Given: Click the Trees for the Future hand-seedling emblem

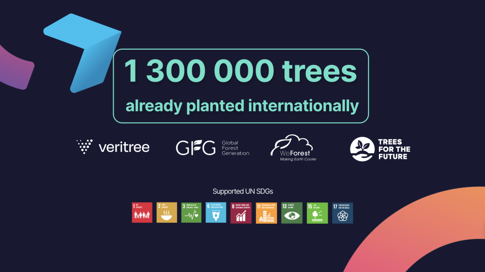Looking at the screenshot, I should (x=362, y=149).
